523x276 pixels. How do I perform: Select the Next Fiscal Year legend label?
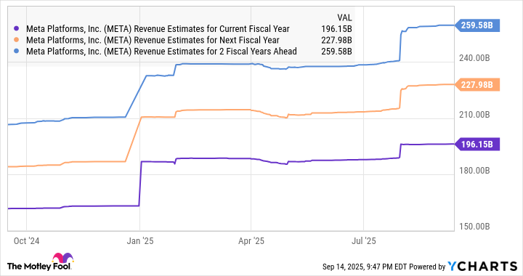pyautogui.click(x=153, y=40)
